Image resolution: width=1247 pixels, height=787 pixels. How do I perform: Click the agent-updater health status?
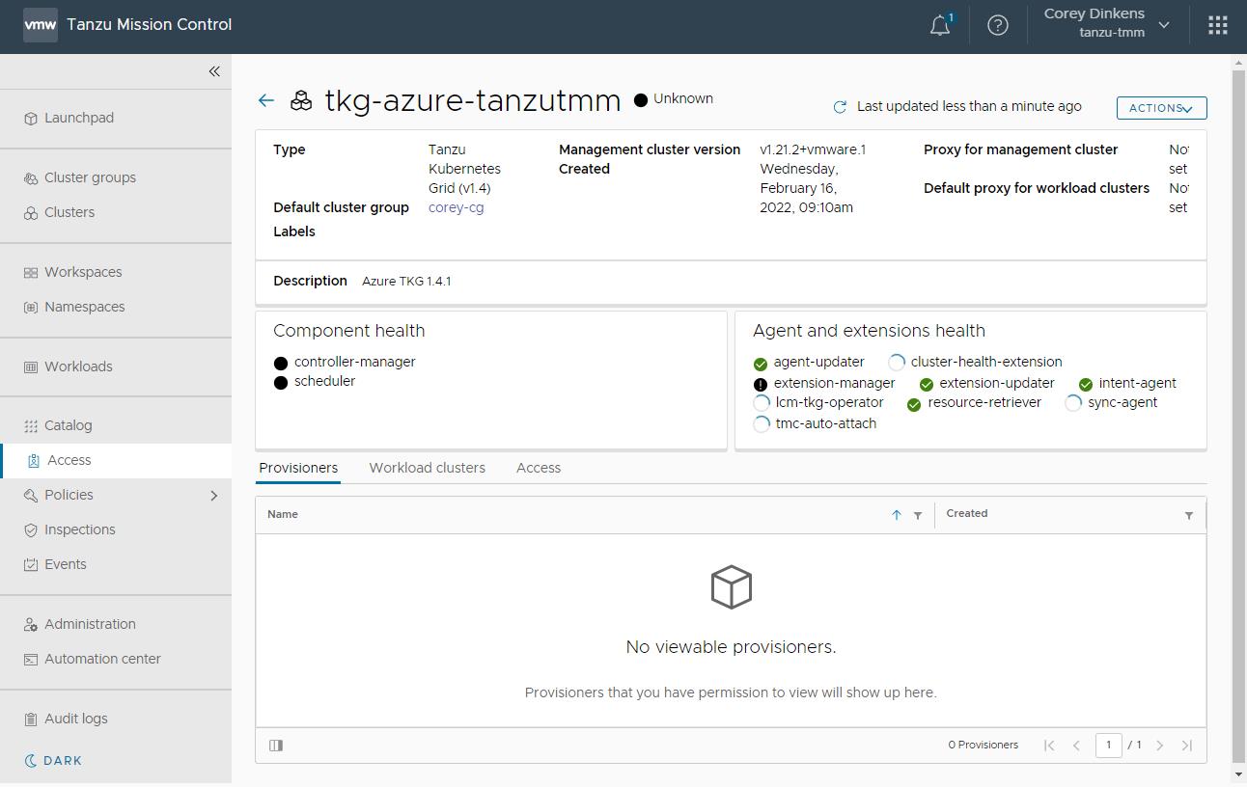(x=809, y=363)
